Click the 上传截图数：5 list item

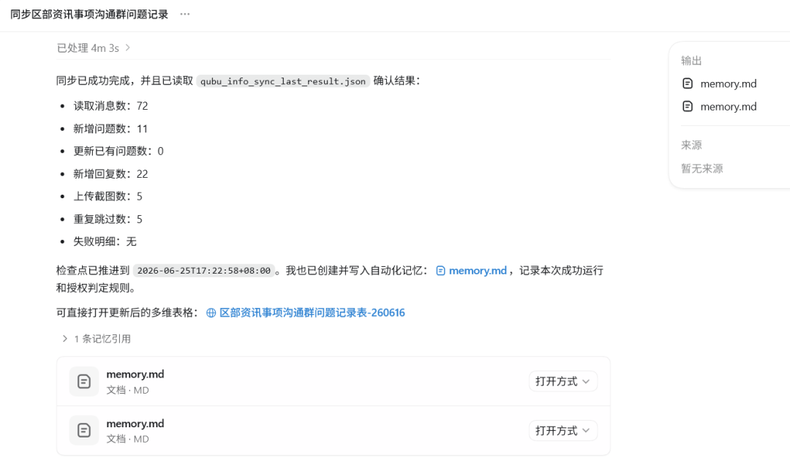coord(108,196)
